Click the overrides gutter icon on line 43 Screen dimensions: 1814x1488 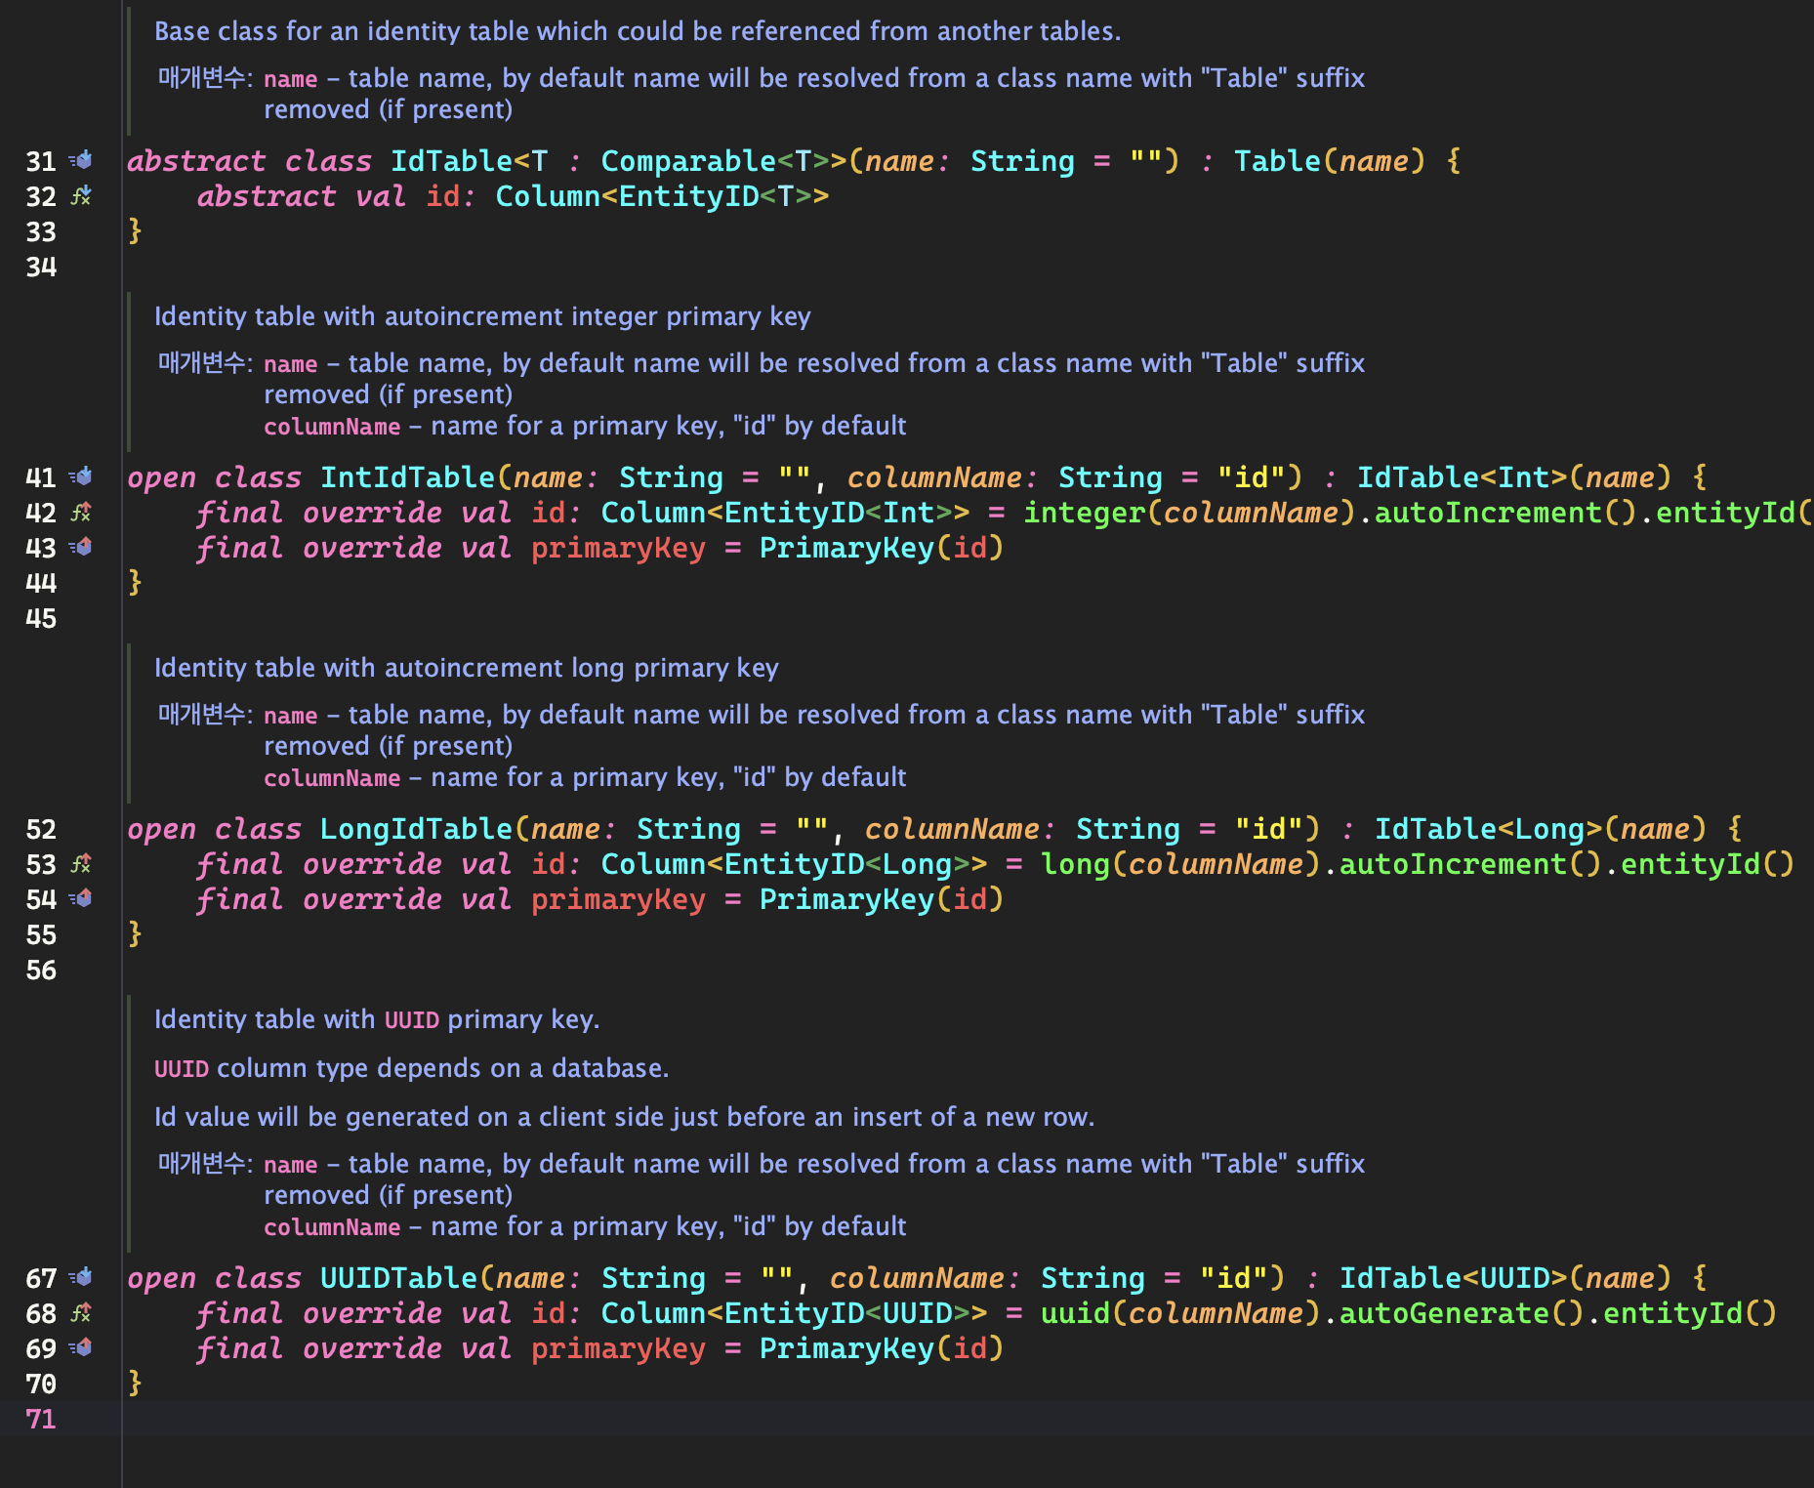[x=81, y=547]
